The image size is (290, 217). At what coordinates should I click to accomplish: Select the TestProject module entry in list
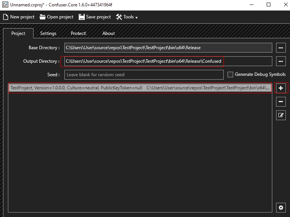[140, 88]
